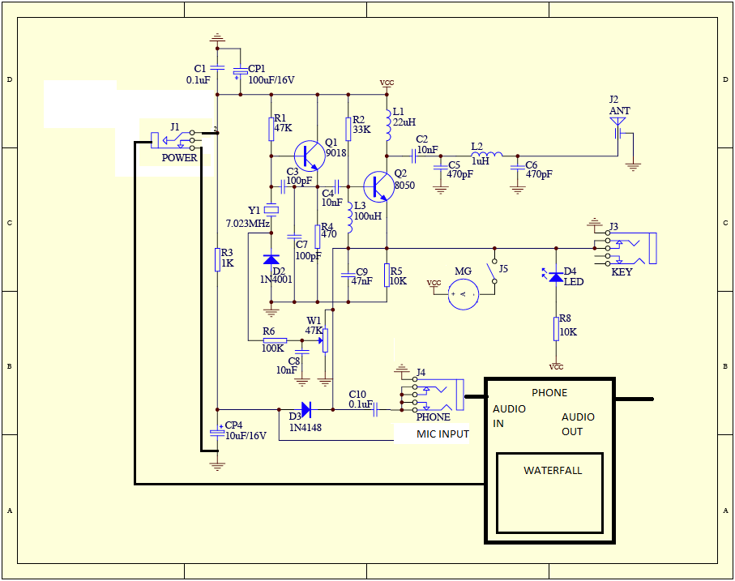Select the CP1 100uF/16V capacitor
The image size is (735, 581).
click(239, 73)
